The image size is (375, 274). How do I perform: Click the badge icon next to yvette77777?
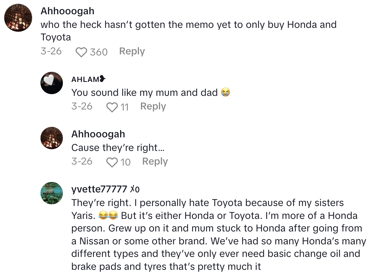click(135, 190)
